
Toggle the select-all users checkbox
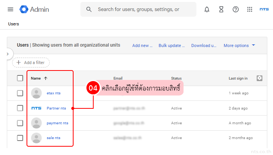click(x=20, y=78)
